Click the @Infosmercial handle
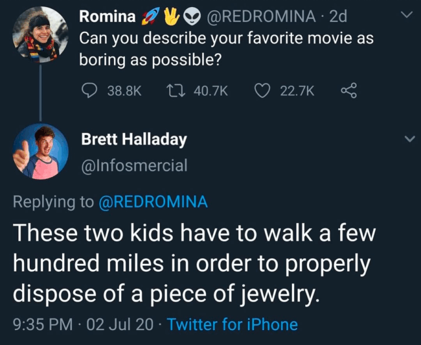421x345 pixels. (134, 166)
